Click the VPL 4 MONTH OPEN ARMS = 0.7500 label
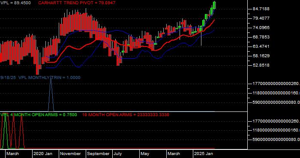Screen dimensions: 300x158 pos(39,115)
